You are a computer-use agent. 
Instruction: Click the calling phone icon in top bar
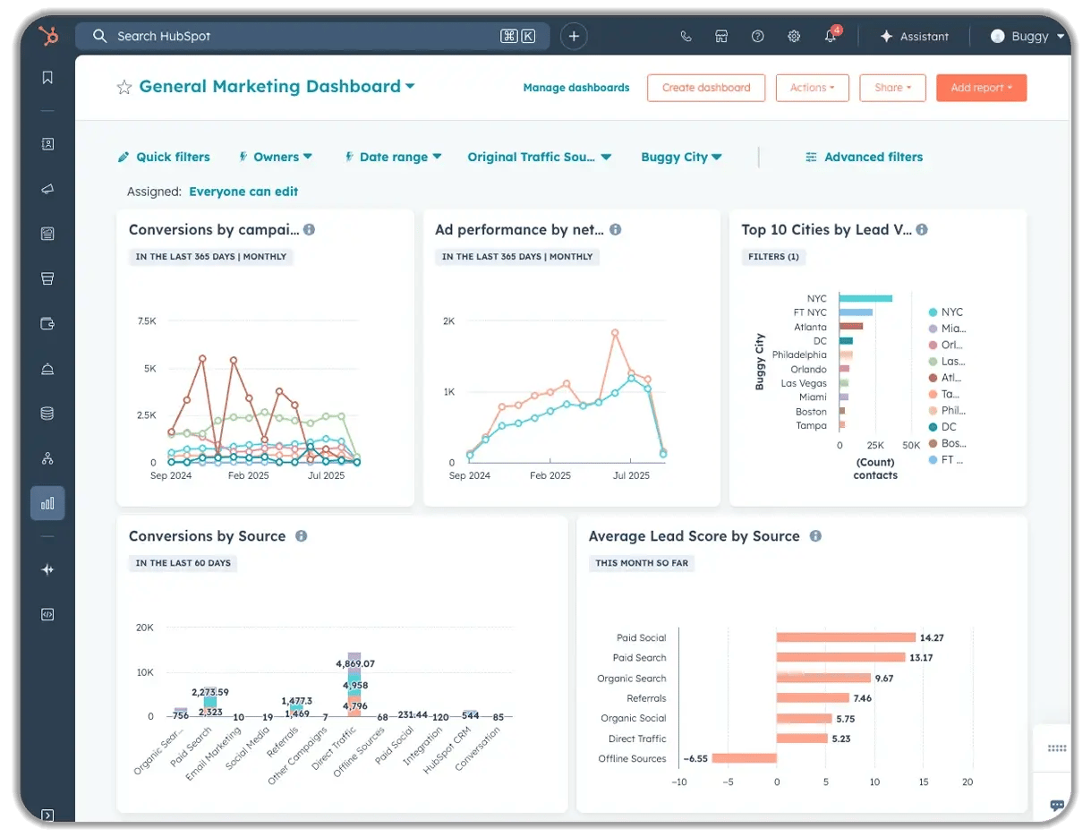(686, 36)
